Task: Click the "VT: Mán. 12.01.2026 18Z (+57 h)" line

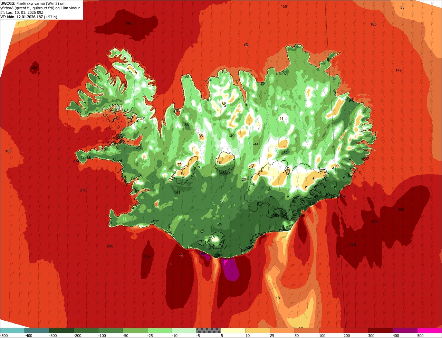Action: pos(30,16)
